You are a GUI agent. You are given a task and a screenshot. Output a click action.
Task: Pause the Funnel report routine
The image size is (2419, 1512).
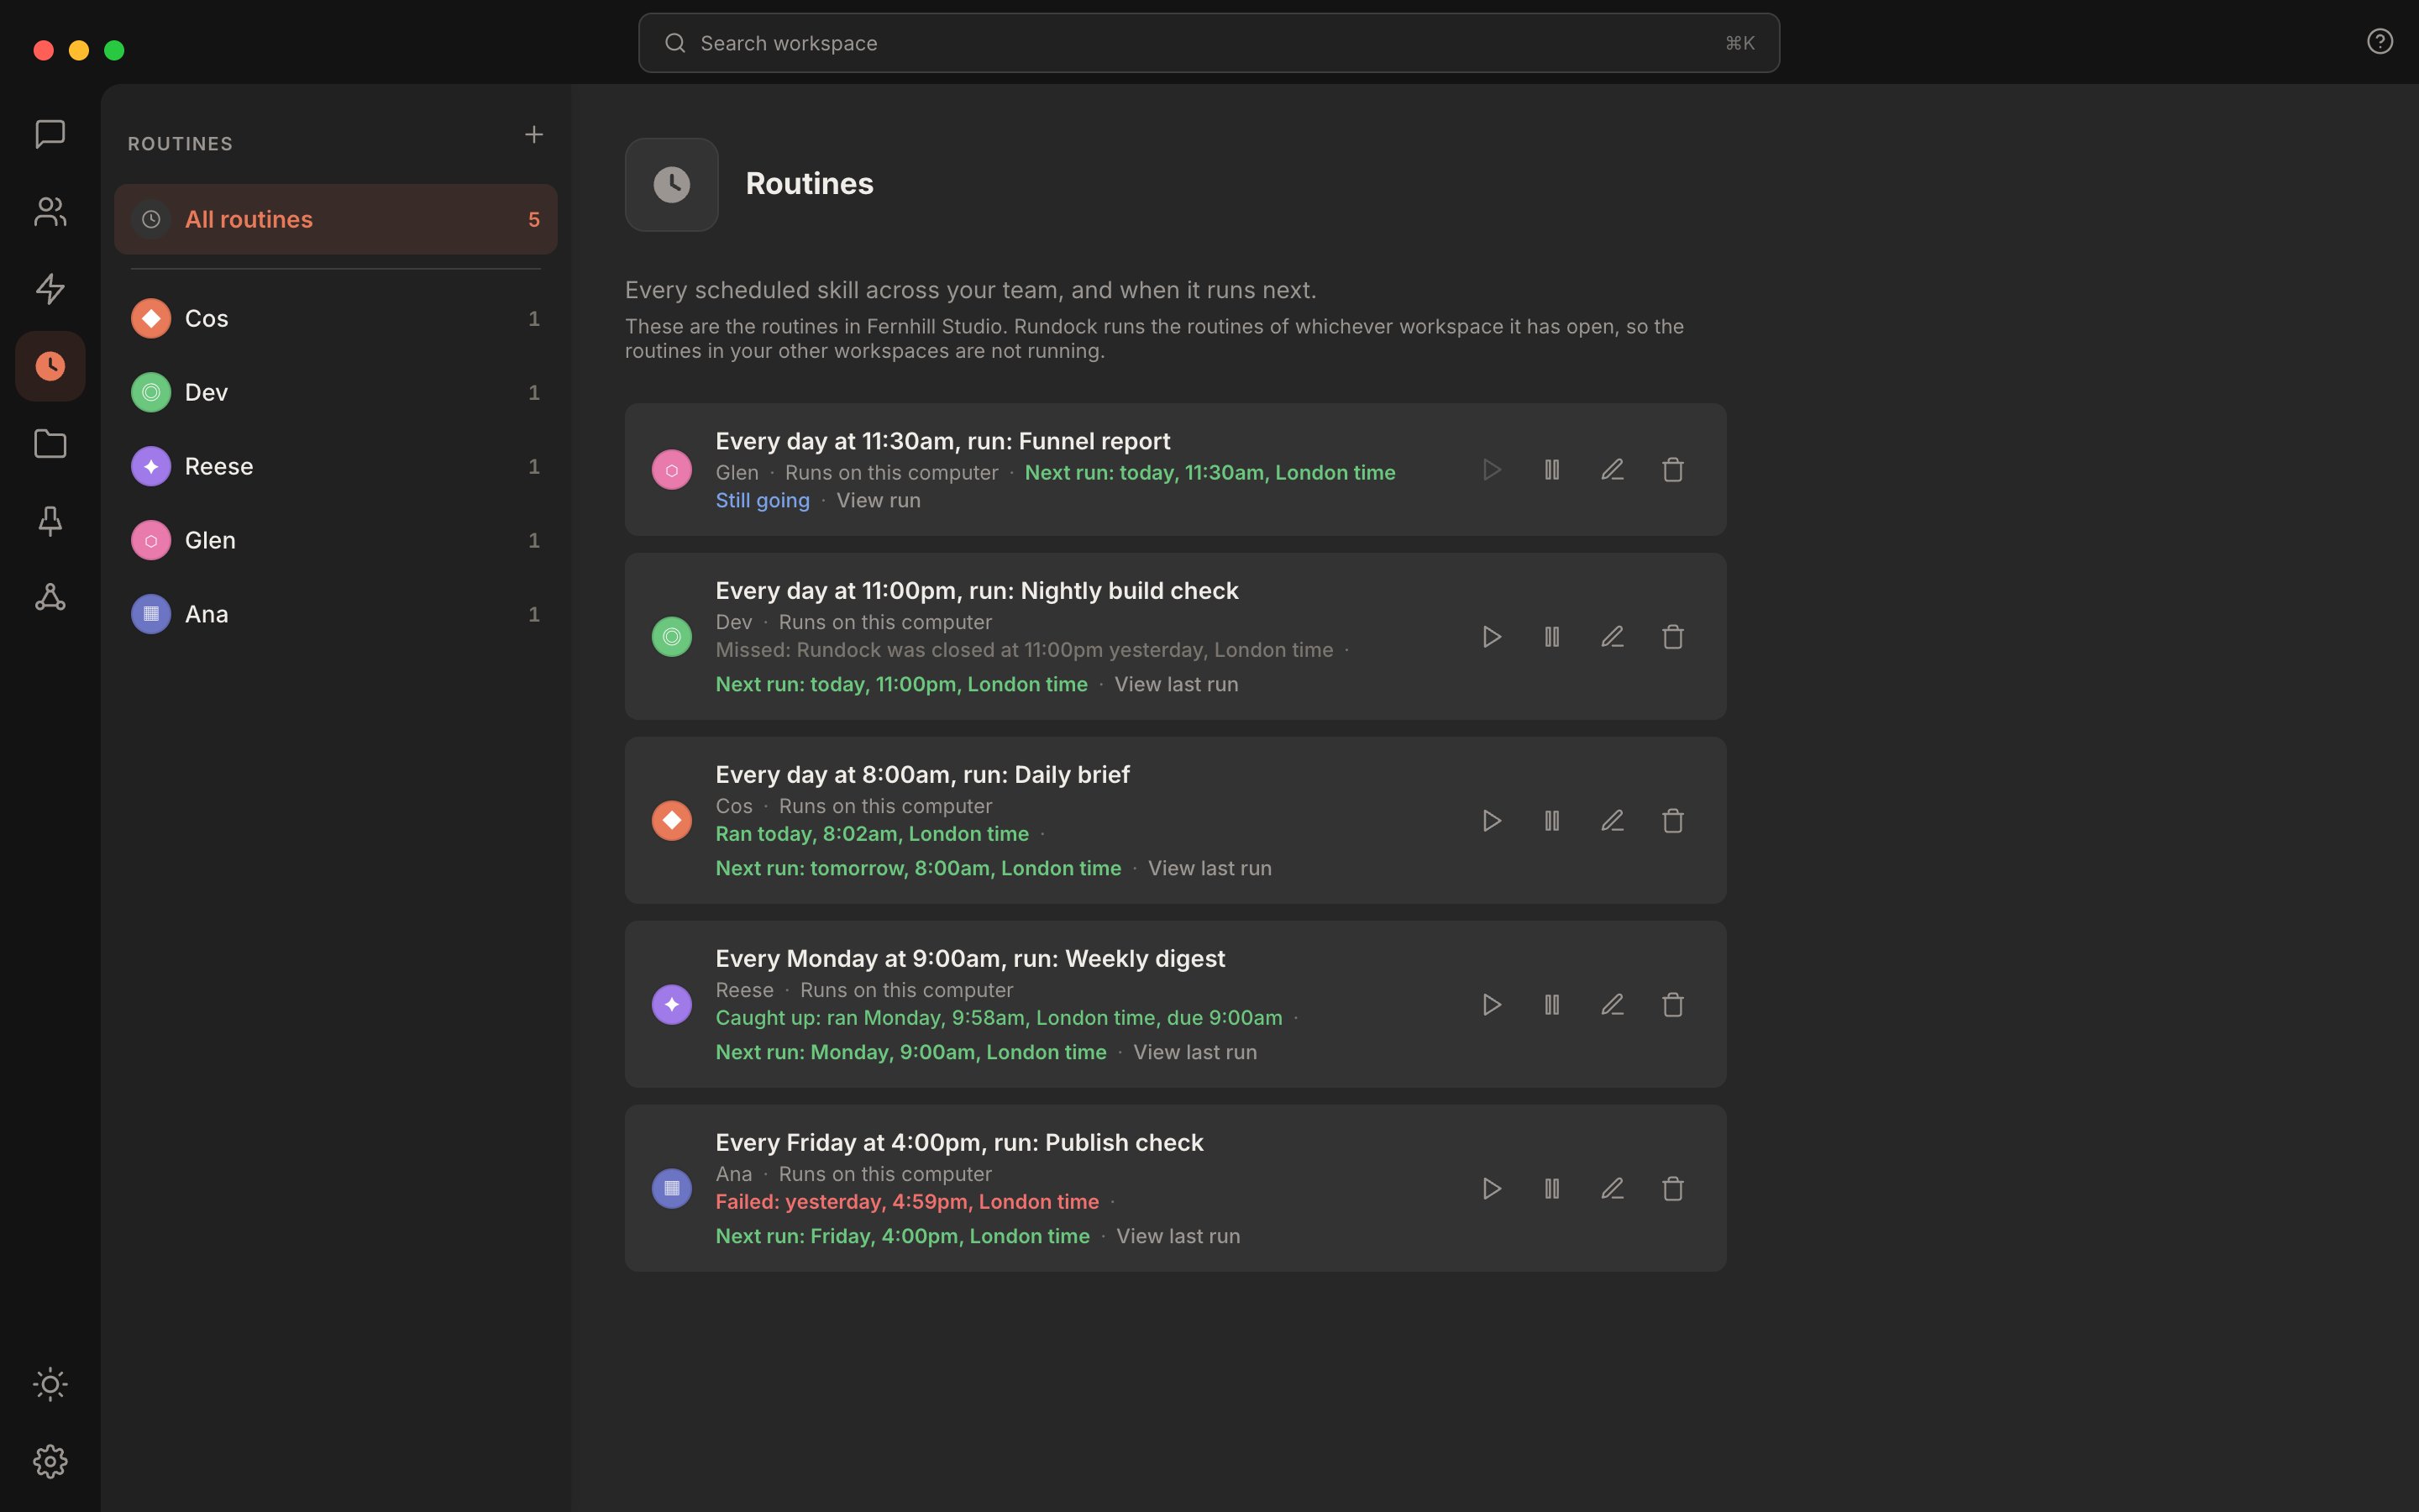click(1551, 470)
